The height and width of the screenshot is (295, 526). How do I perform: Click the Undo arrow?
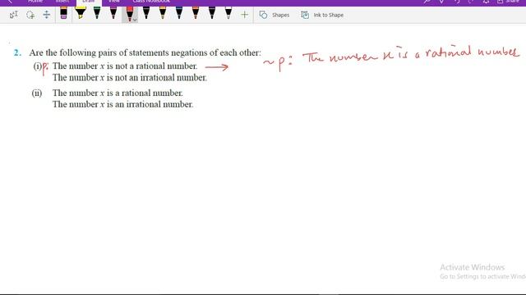pyautogui.click(x=457, y=2)
